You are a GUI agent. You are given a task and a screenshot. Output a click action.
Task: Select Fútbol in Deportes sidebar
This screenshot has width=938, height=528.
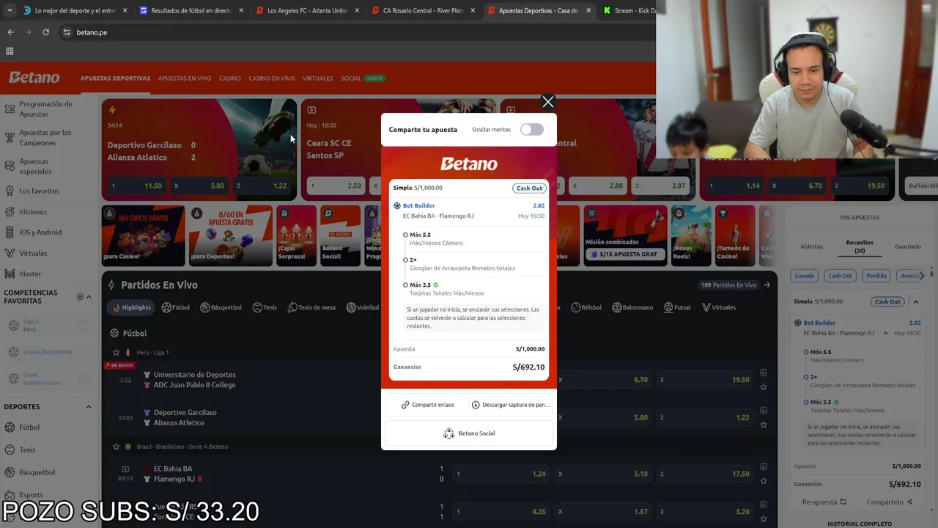coord(29,428)
